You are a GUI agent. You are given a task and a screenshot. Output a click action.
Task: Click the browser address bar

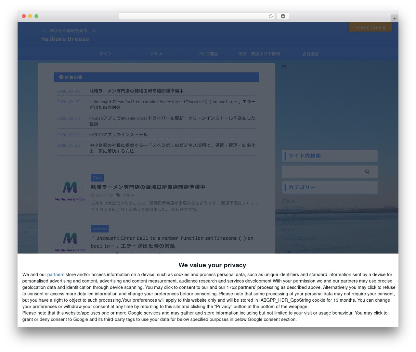[197, 16]
